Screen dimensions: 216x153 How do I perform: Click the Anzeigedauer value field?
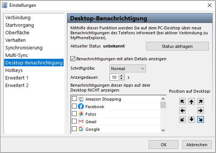pyautogui.click(x=114, y=77)
